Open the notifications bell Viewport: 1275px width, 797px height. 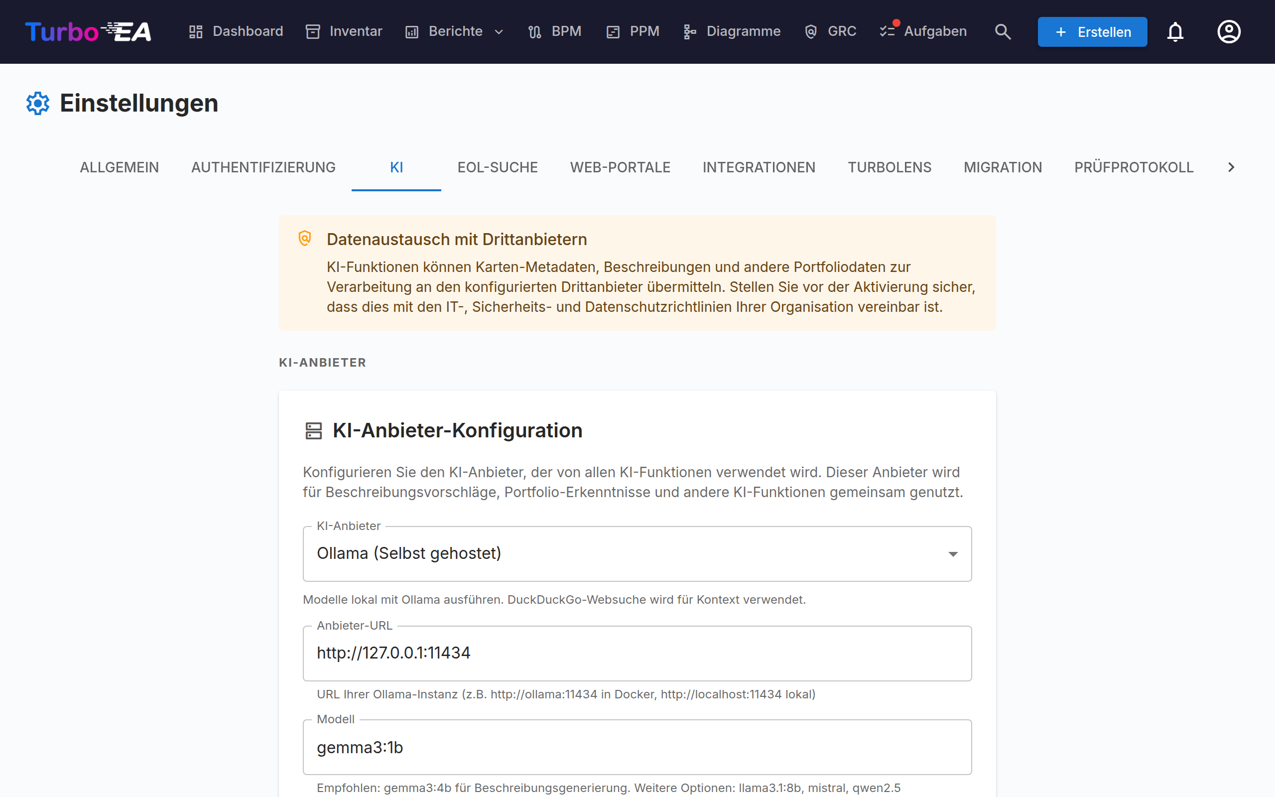(x=1175, y=31)
